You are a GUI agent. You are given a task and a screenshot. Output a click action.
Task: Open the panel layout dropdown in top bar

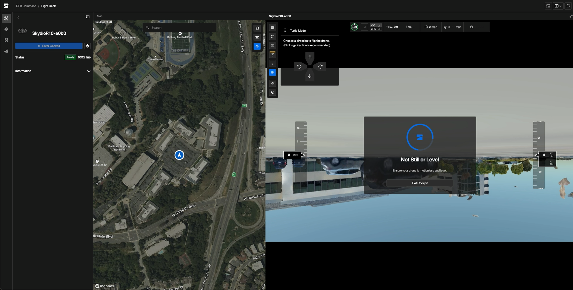click(x=558, y=6)
